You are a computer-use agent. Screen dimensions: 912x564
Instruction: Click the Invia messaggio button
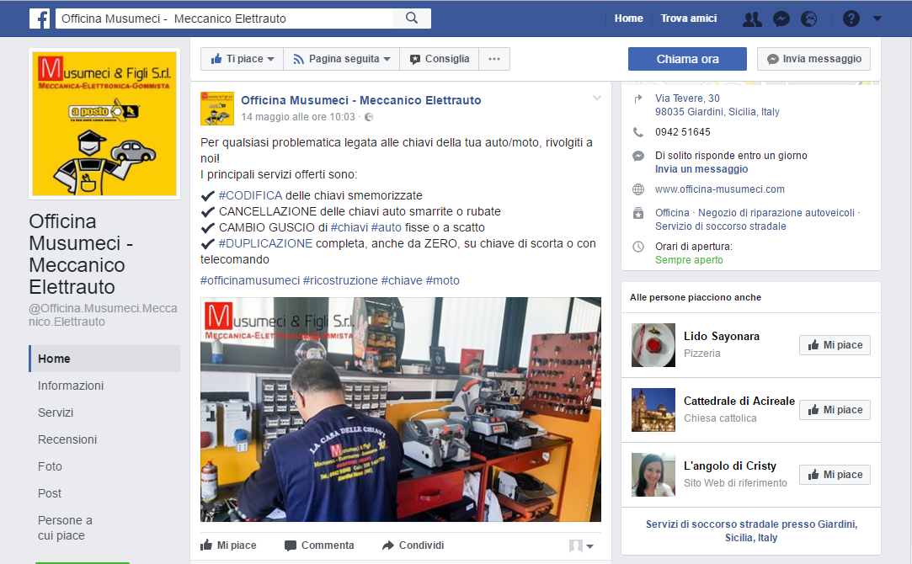[x=813, y=59]
